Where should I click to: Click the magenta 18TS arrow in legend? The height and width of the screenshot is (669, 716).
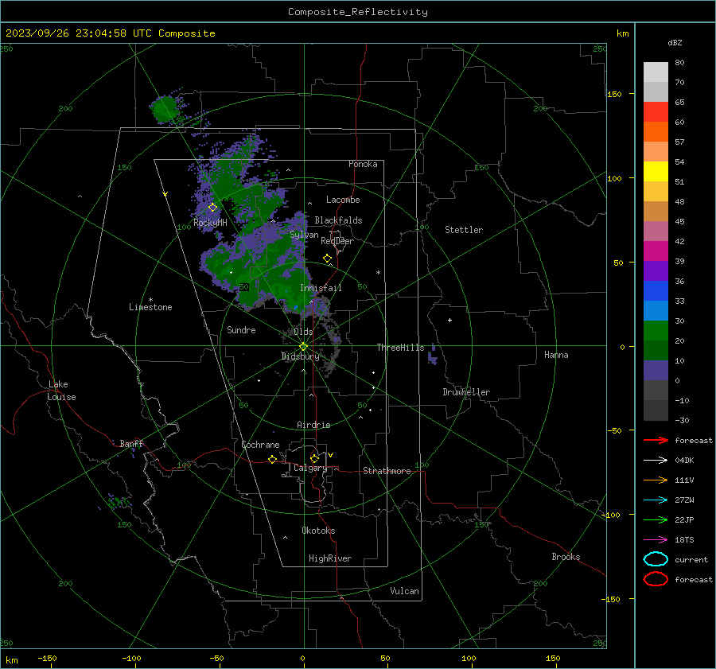(x=656, y=540)
